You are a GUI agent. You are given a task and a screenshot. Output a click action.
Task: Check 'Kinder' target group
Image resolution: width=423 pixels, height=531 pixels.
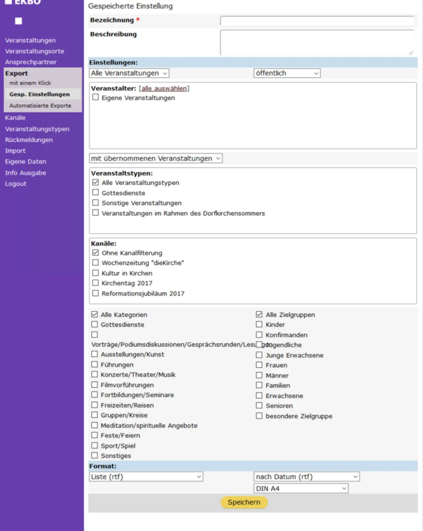[x=259, y=324]
